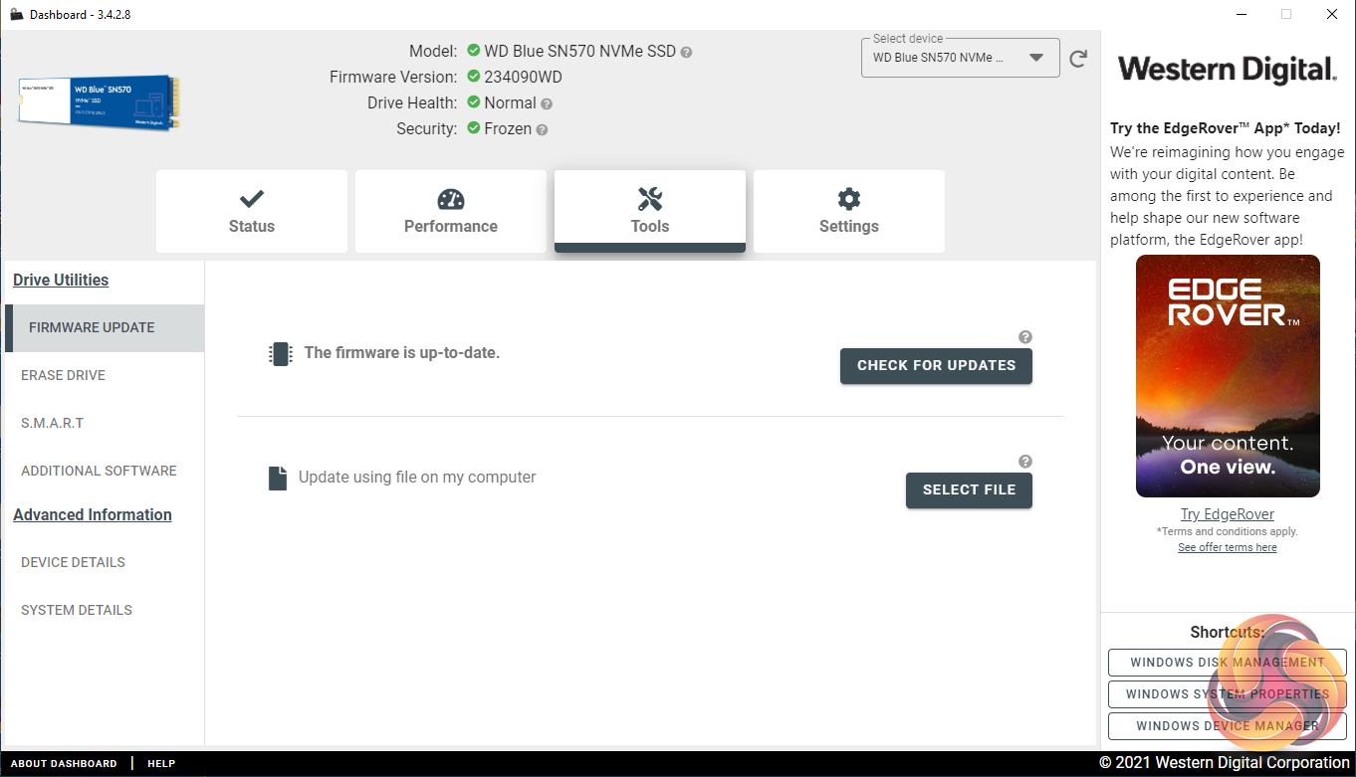
Task: Open the Settings tab
Action: click(x=849, y=211)
